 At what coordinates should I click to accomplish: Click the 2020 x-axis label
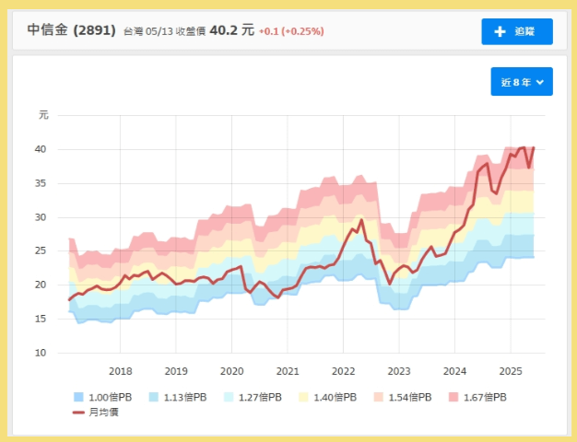tap(232, 371)
